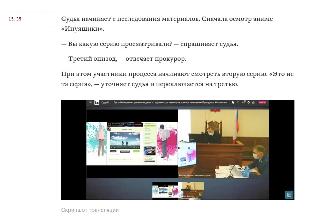Click the case title 'Дело № Административное дело...'
Viewport: 310px width, 221px height.
click(x=171, y=102)
